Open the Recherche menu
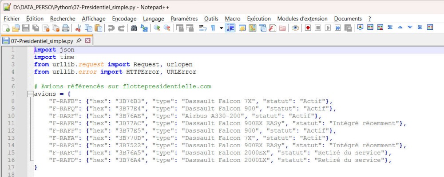This screenshot has height=177, width=444. [63, 19]
